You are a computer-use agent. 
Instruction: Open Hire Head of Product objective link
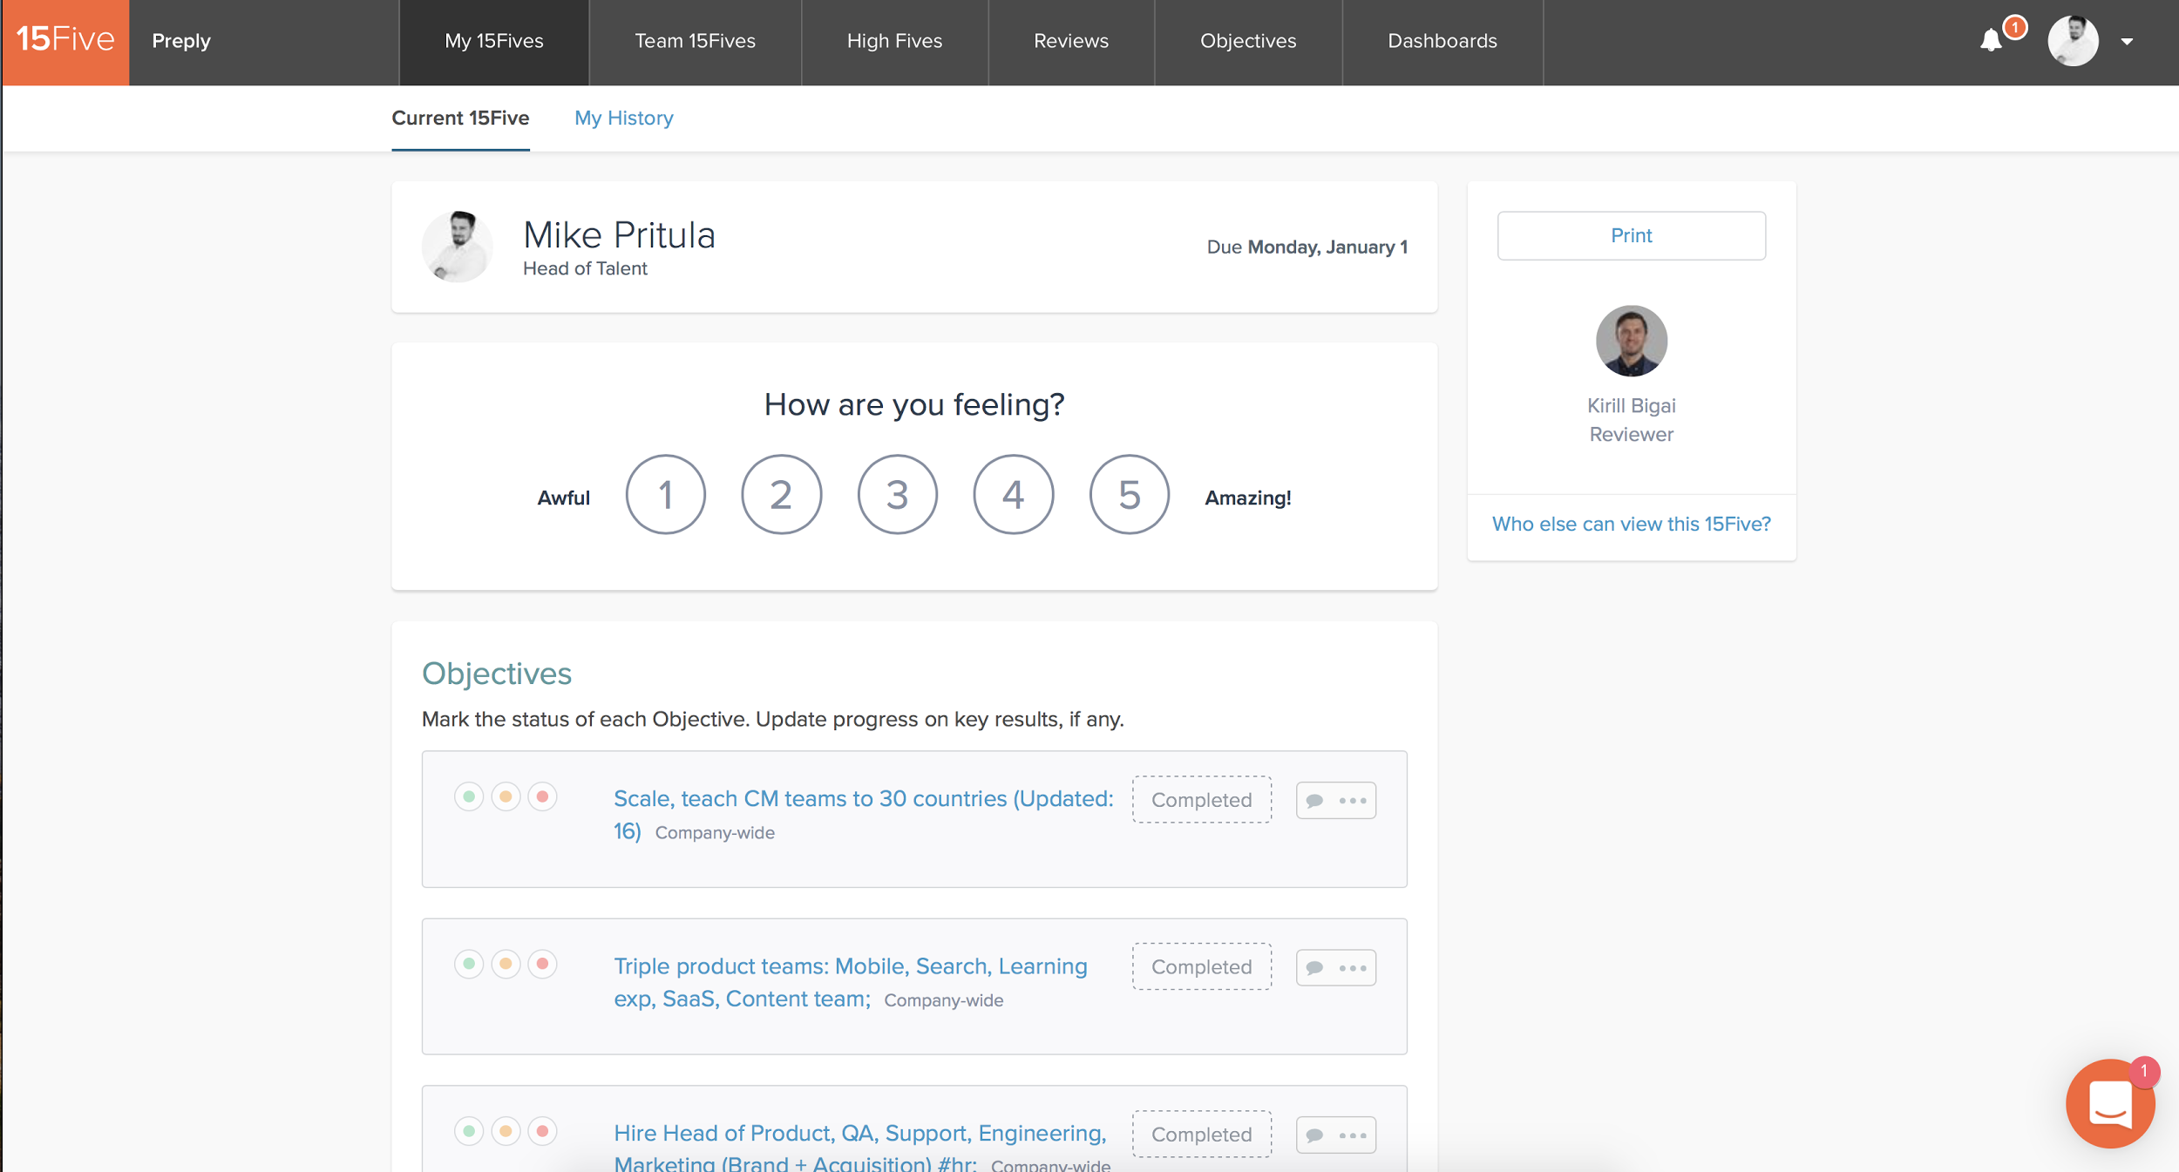pos(859,1147)
